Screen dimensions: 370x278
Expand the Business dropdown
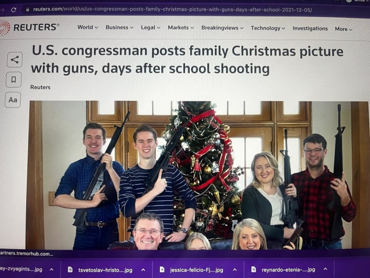[119, 27]
